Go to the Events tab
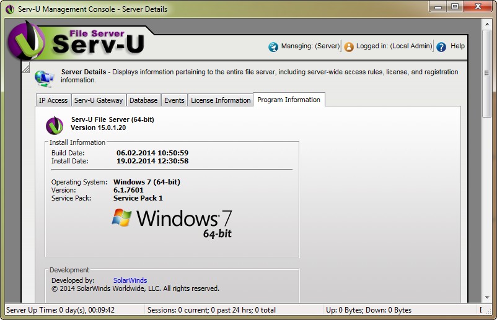 [174, 100]
